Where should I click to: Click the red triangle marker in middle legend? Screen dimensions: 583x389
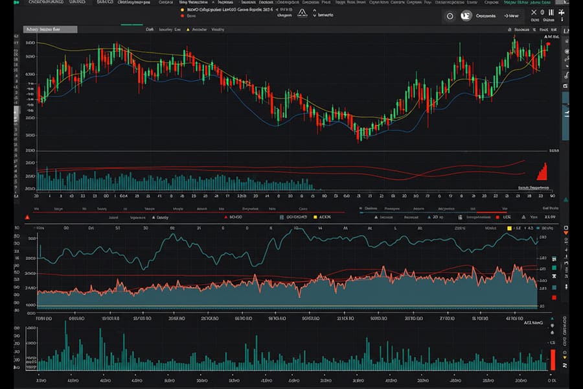point(225,217)
